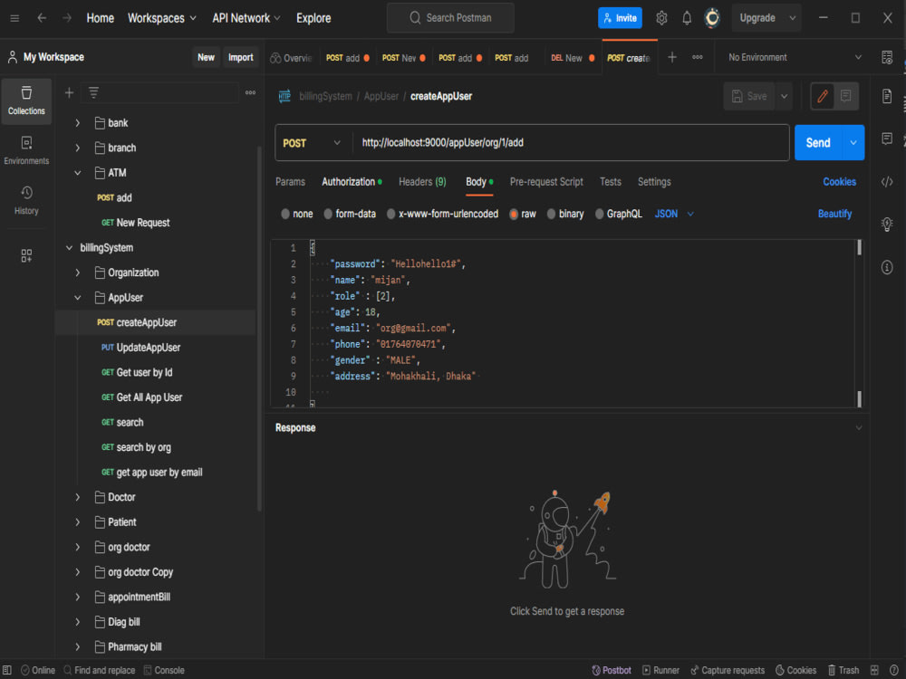The width and height of the screenshot is (906, 679).
Task: Open collections more options ellipsis
Action: pos(250,92)
